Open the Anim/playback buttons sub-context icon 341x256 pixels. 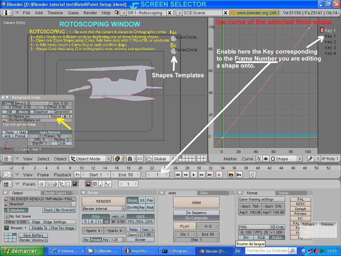(x=101, y=184)
